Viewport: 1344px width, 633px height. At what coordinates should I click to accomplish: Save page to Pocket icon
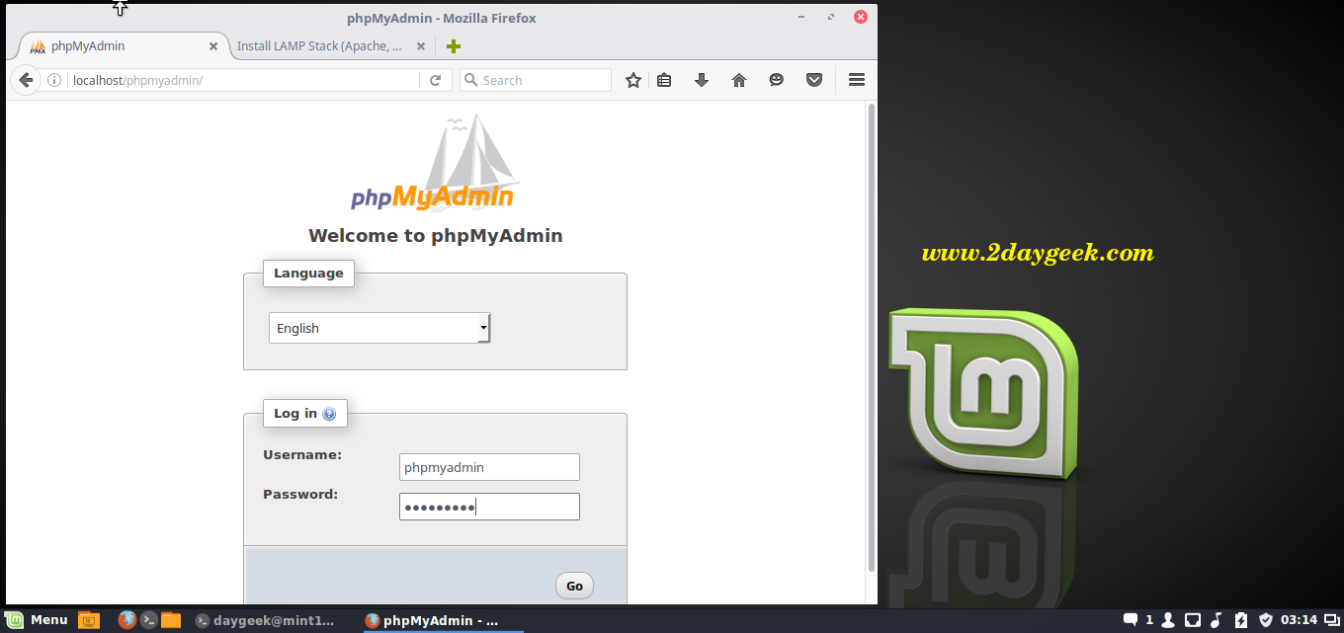pyautogui.click(x=814, y=80)
